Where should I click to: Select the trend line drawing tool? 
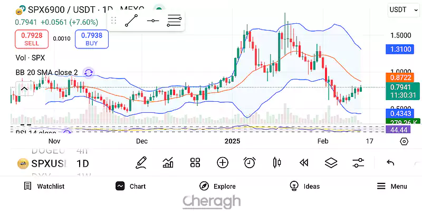(x=131, y=21)
